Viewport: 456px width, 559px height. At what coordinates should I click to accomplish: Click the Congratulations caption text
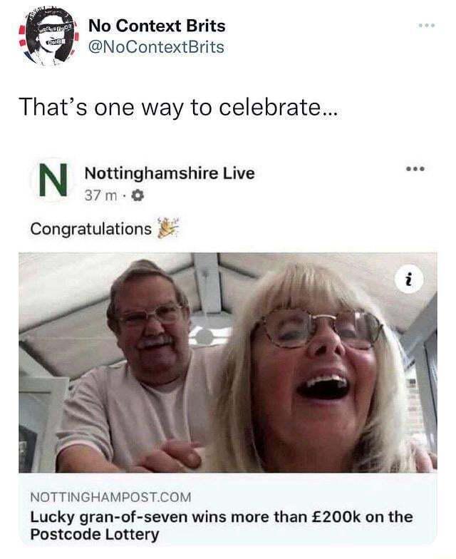click(90, 229)
